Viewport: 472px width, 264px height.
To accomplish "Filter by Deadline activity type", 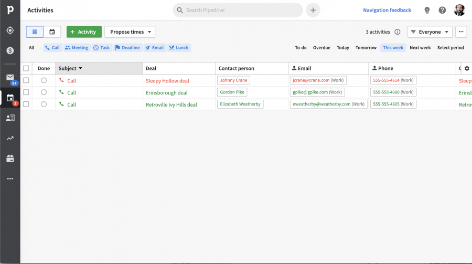I will point(127,48).
